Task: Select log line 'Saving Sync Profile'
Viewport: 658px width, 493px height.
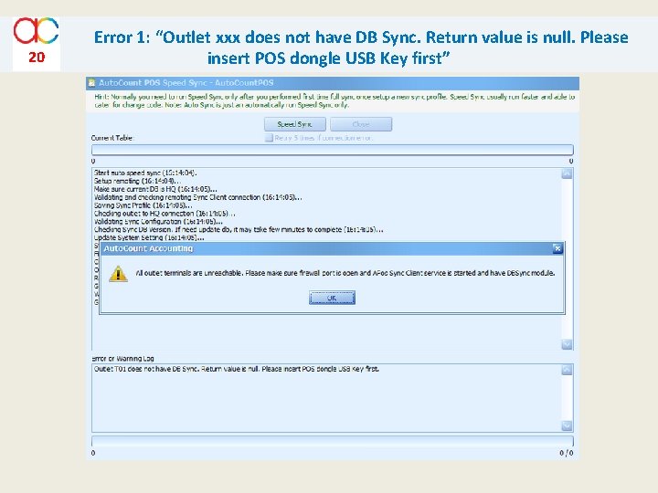Action: pos(143,205)
